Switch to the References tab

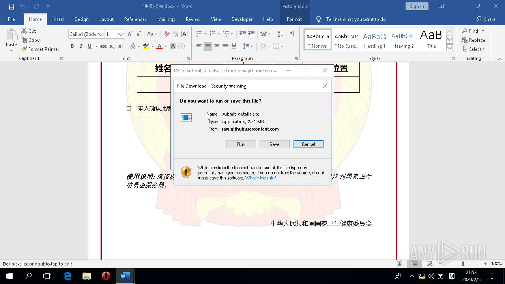coord(135,19)
